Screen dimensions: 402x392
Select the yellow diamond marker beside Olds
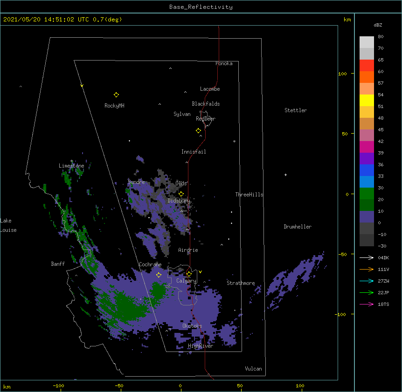181,194
